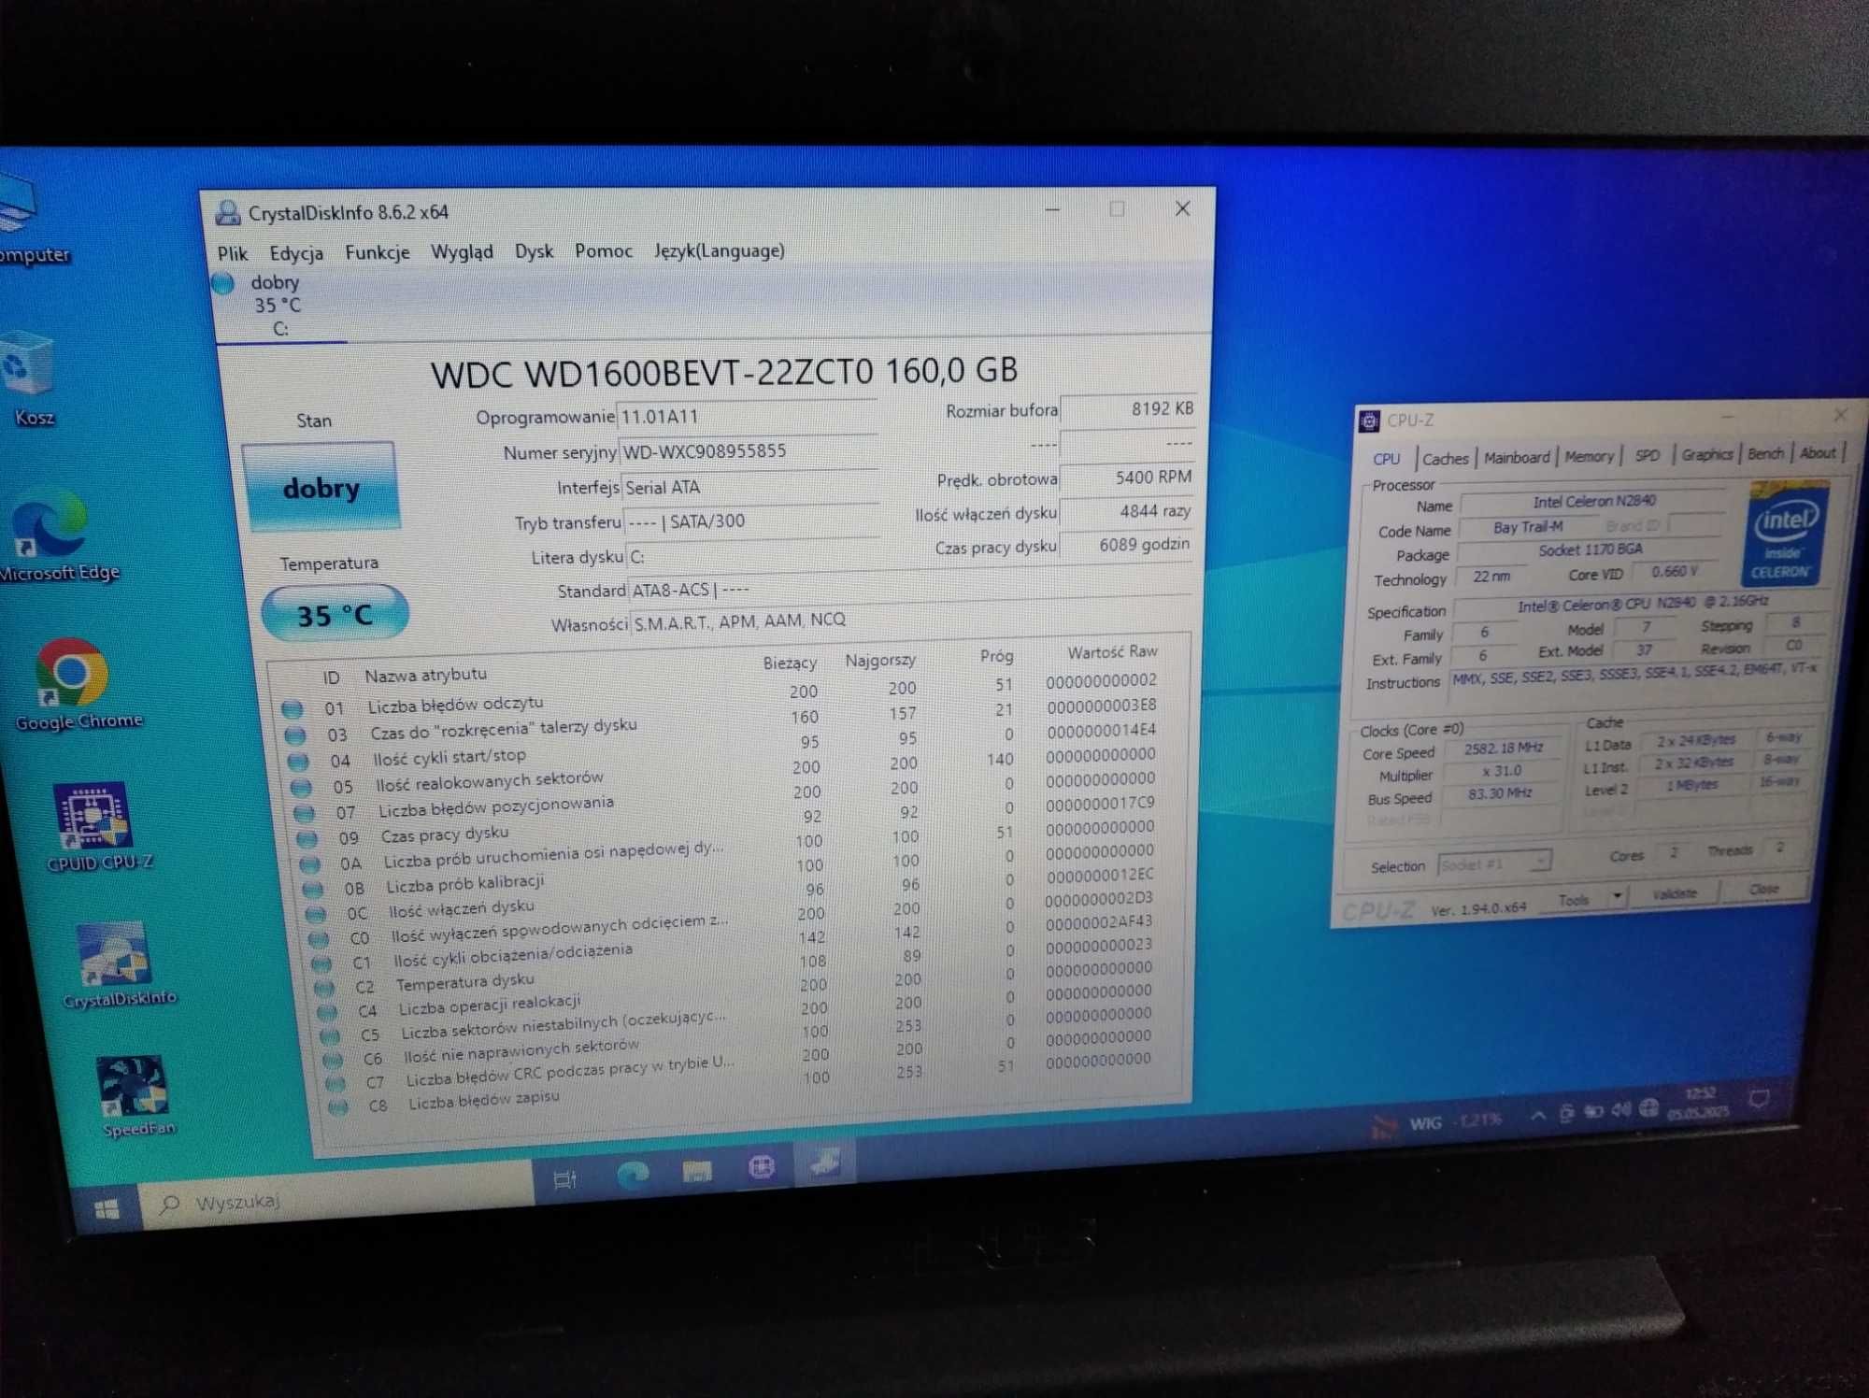Click the Intel Celeron logo in CPU-Z
Image resolution: width=1869 pixels, height=1398 pixels.
(x=1785, y=534)
